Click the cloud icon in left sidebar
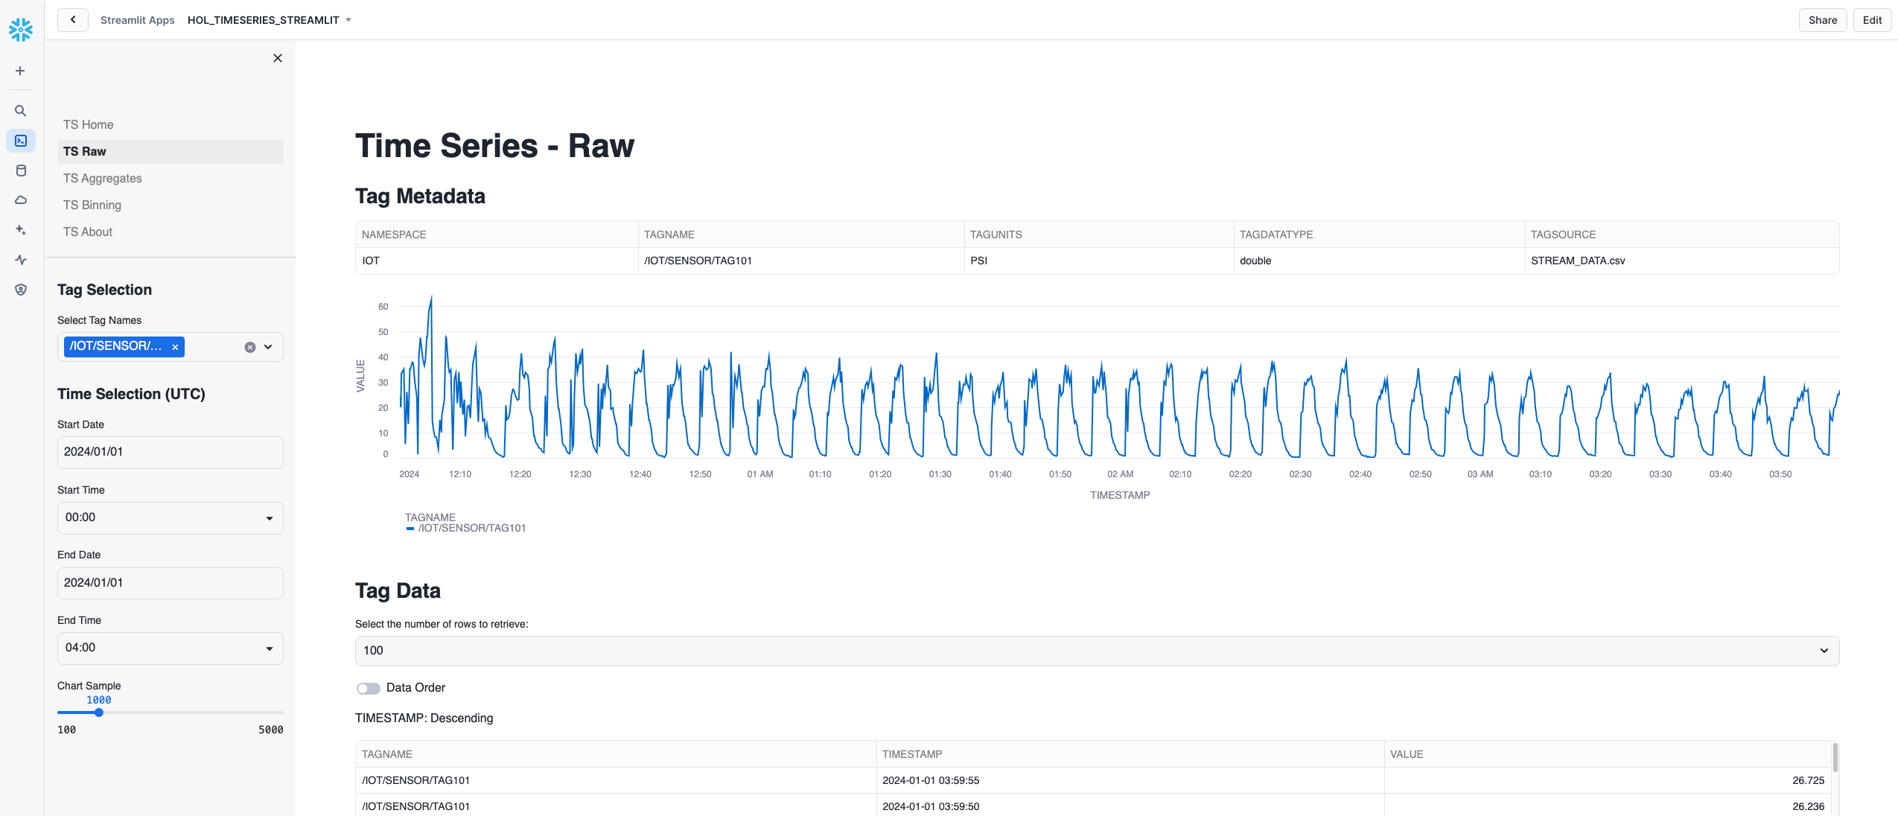The image size is (1898, 816). (x=21, y=200)
